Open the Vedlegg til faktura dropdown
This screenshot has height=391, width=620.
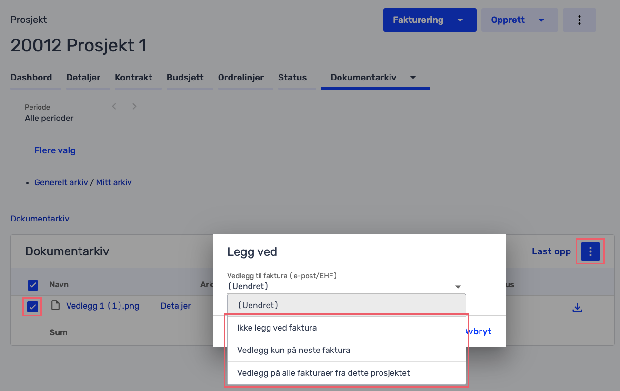tap(345, 286)
